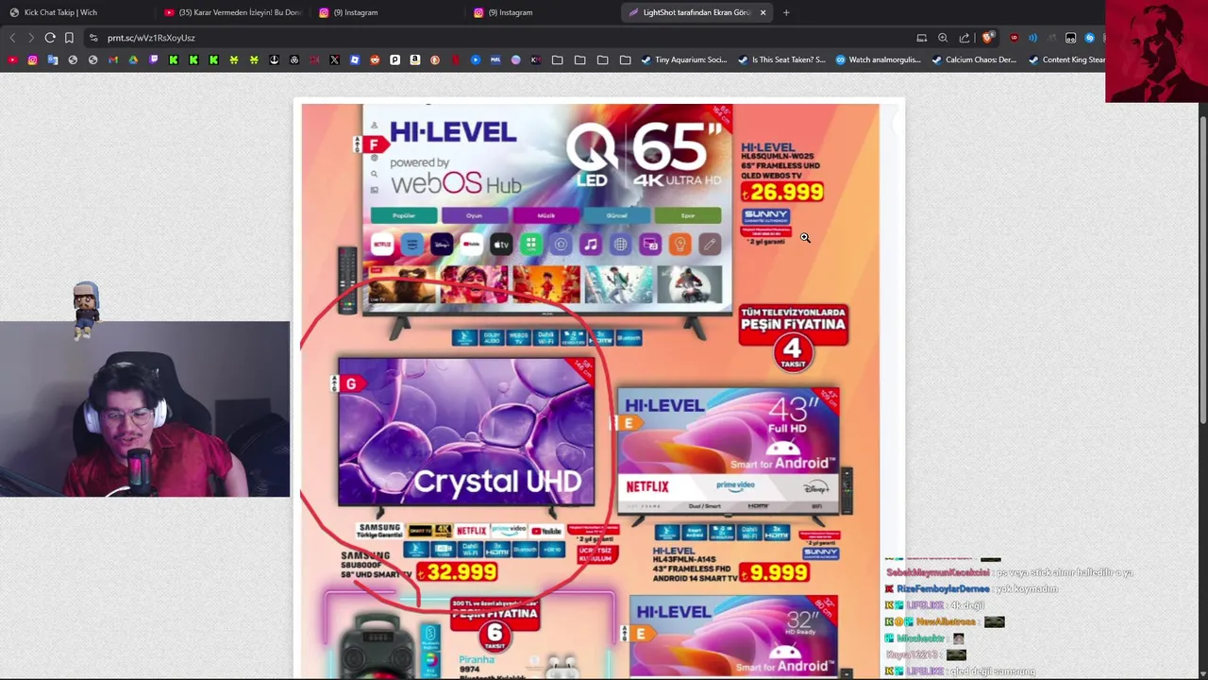This screenshot has height=680, width=1208.
Task: Open the Amazon bookmark icon
Action: [414, 59]
